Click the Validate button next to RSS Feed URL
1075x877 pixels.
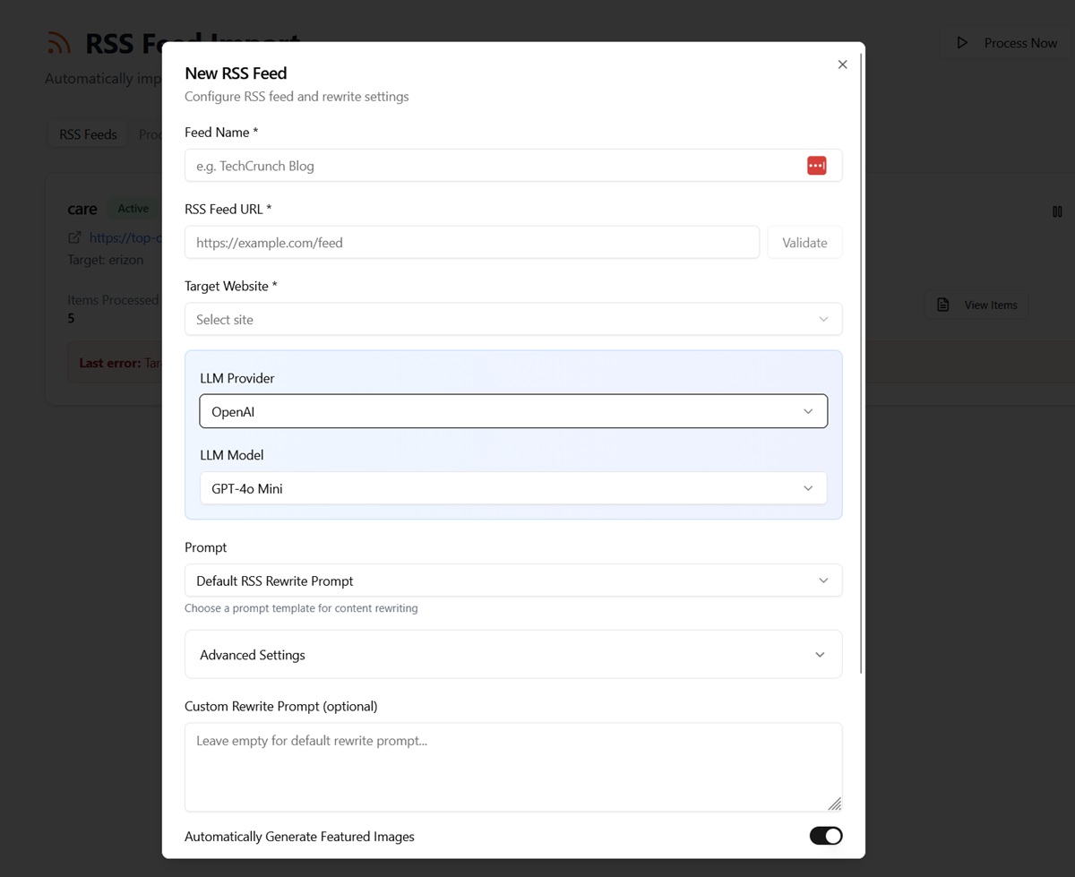(804, 242)
